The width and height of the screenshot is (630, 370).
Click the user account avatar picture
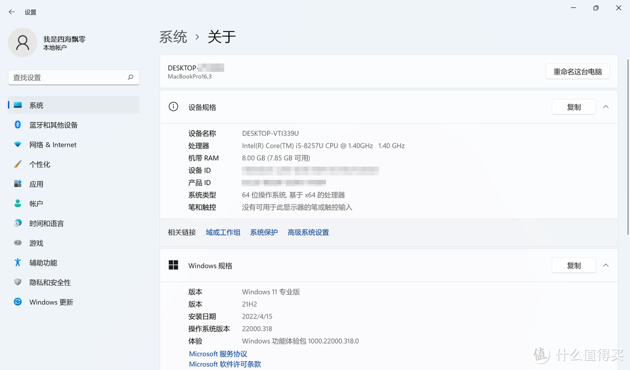[22, 43]
